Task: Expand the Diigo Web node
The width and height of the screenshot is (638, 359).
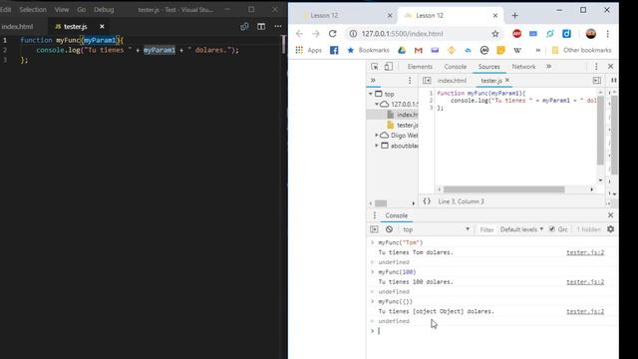Action: coord(377,135)
